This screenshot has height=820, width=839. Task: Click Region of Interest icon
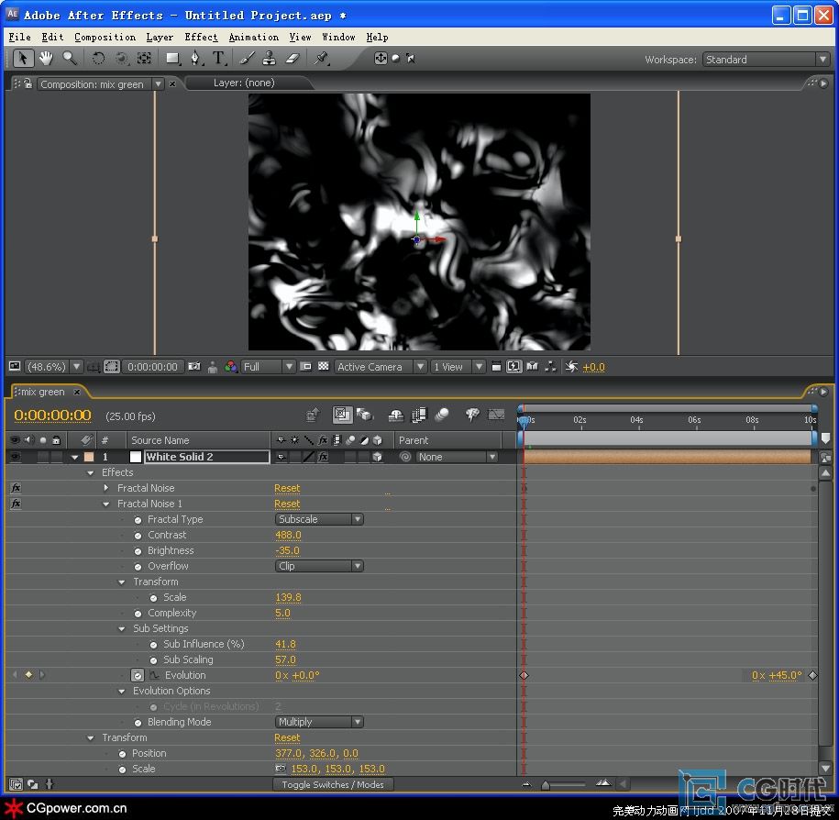[306, 367]
